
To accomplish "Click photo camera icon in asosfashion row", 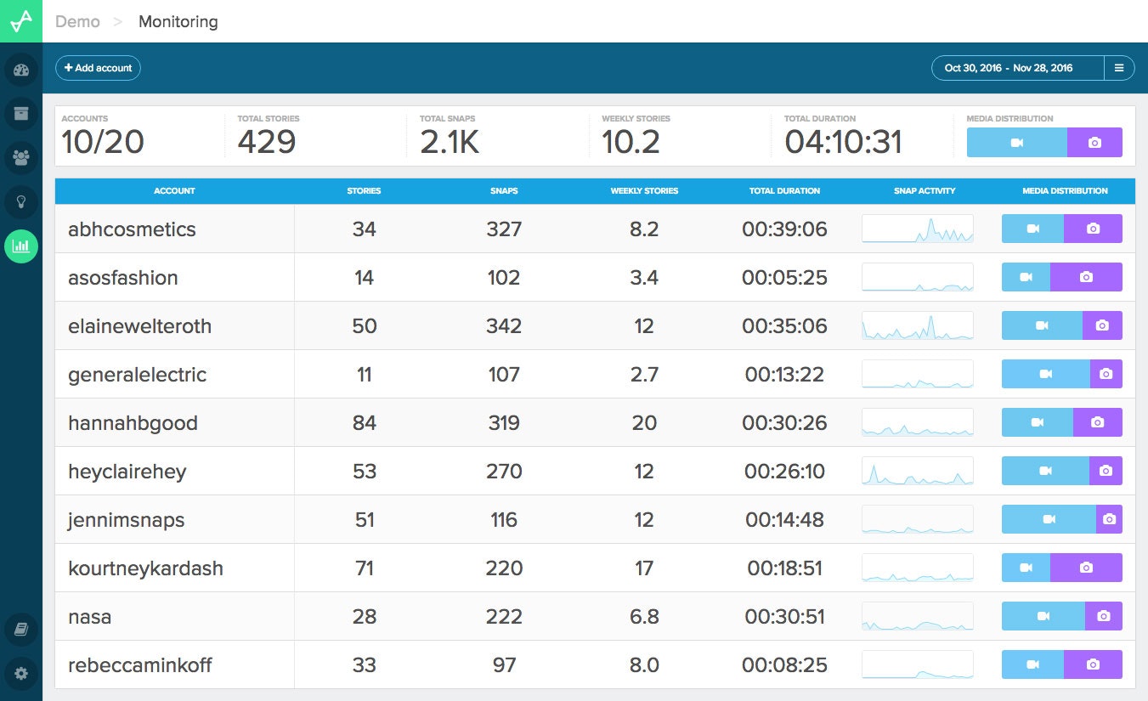I will coord(1086,277).
